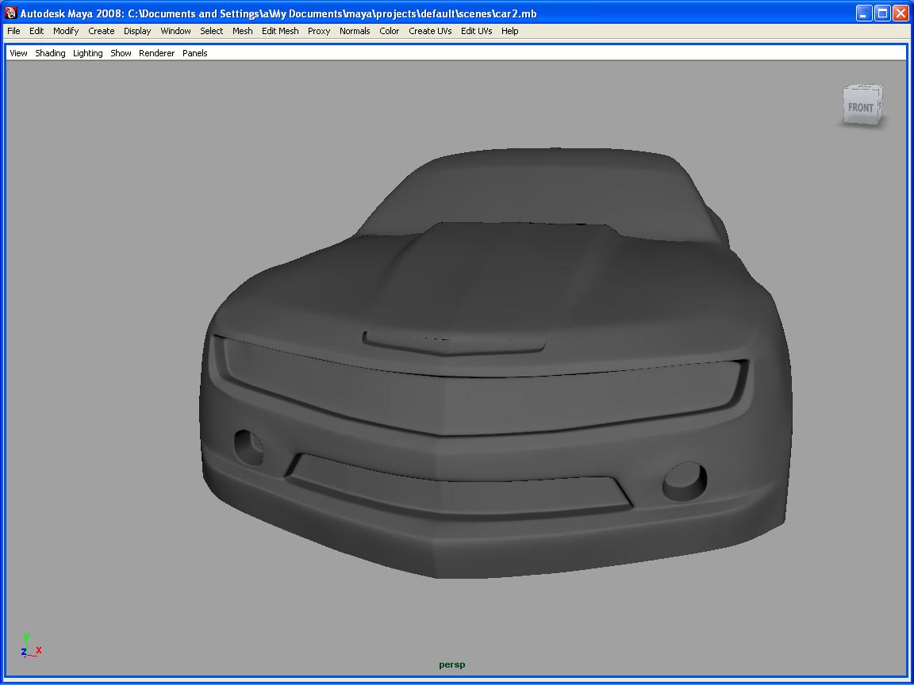Close the Maya window
The image size is (914, 685).
[x=901, y=13]
